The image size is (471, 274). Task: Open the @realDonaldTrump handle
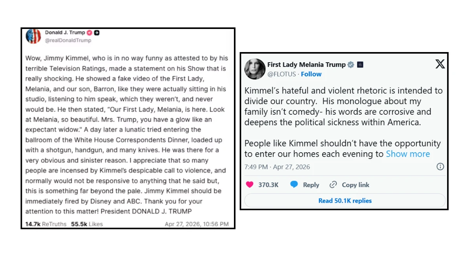(68, 40)
